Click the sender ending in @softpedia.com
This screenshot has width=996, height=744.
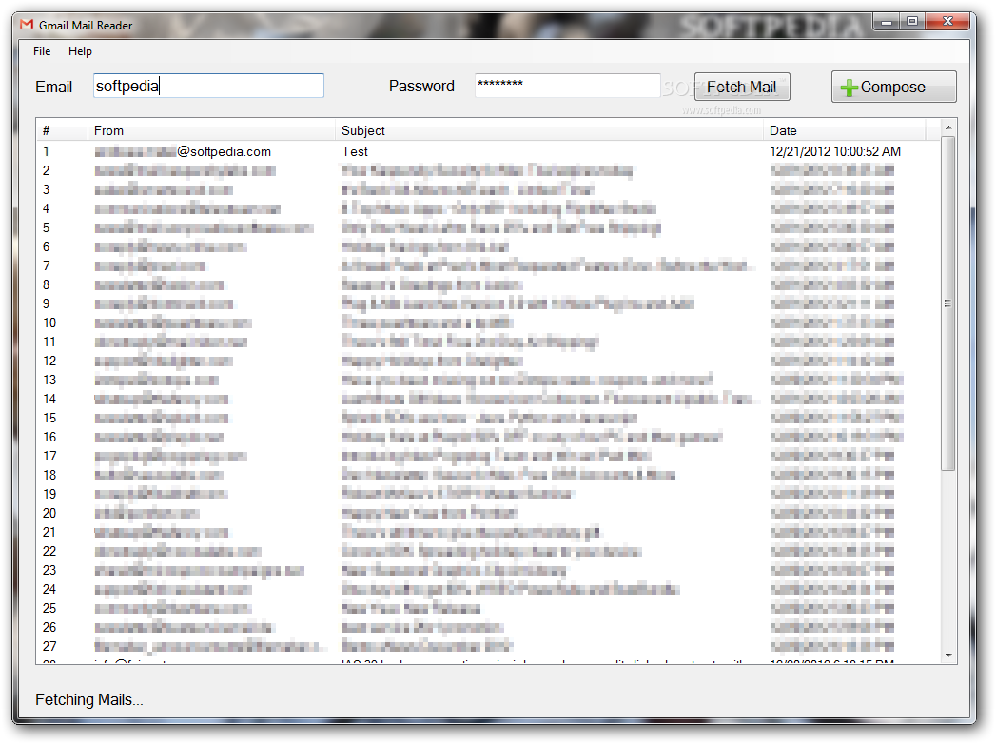point(183,152)
